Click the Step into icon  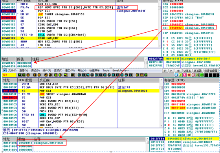tap(46, 75)
